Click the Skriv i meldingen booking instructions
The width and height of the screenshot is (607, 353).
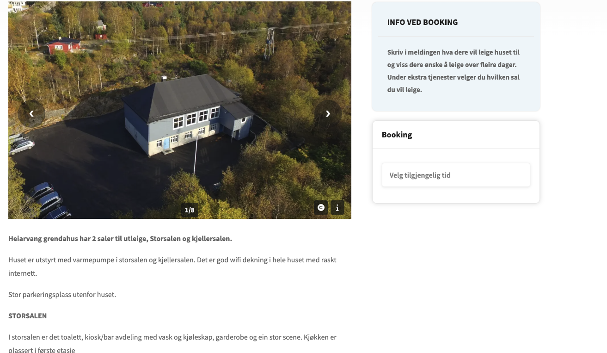[454, 71]
